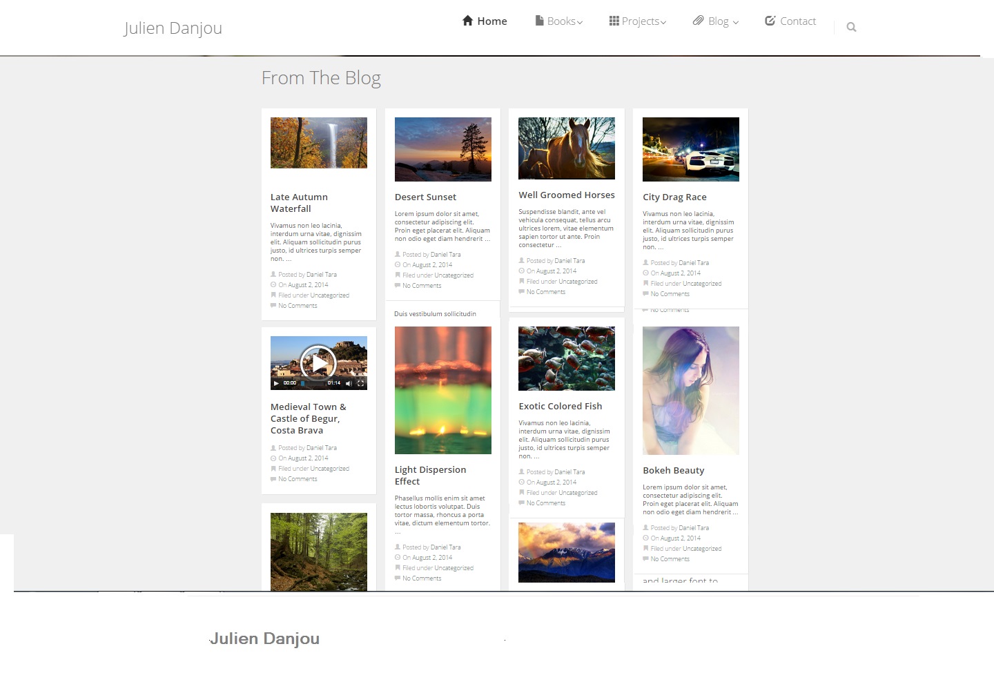The width and height of the screenshot is (994, 682).
Task: Open the Bokeh Beauty portrait image
Action: pos(691,391)
